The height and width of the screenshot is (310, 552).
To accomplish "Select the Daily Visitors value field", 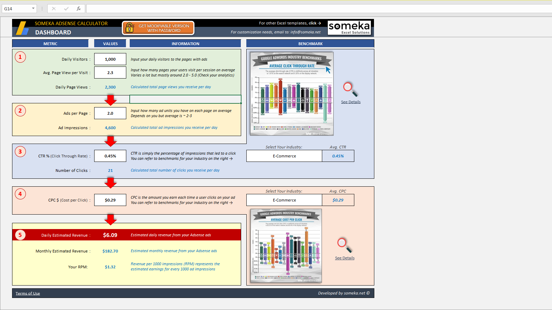I will (x=110, y=59).
